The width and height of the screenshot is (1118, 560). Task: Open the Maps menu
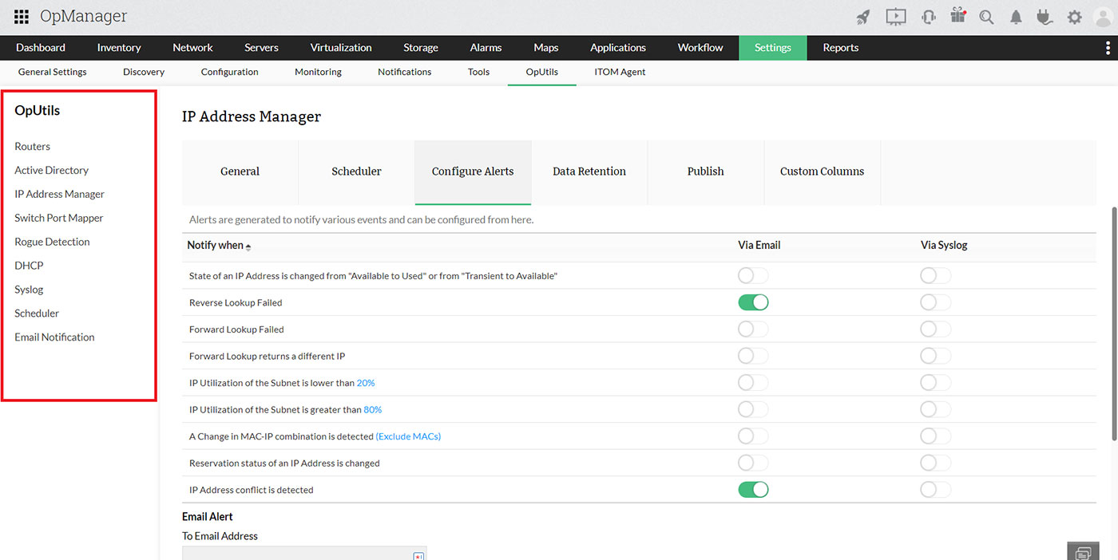click(x=546, y=48)
